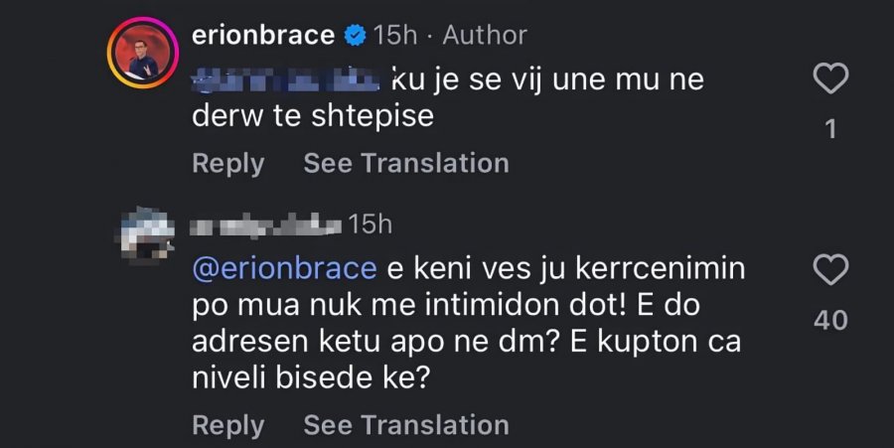Image resolution: width=894 pixels, height=448 pixels.
Task: View the 40 likes count
Action: coord(830,320)
